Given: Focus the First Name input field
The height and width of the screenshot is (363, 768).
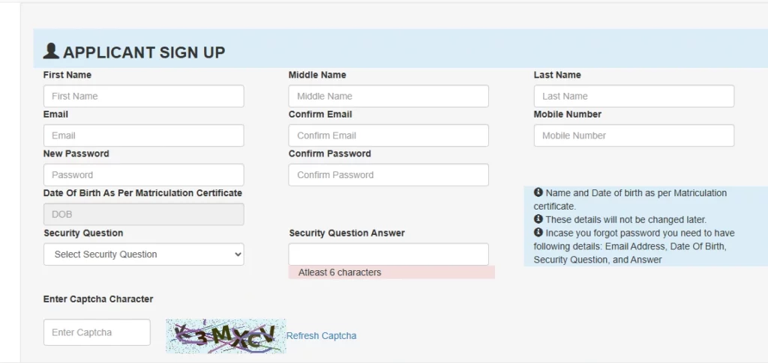Looking at the screenshot, I should pos(143,97).
